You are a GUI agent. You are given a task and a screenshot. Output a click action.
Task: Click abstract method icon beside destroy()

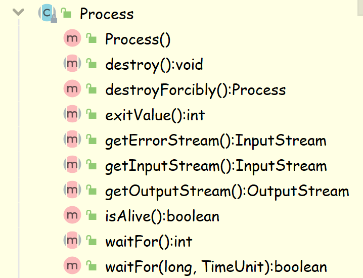pos(72,64)
